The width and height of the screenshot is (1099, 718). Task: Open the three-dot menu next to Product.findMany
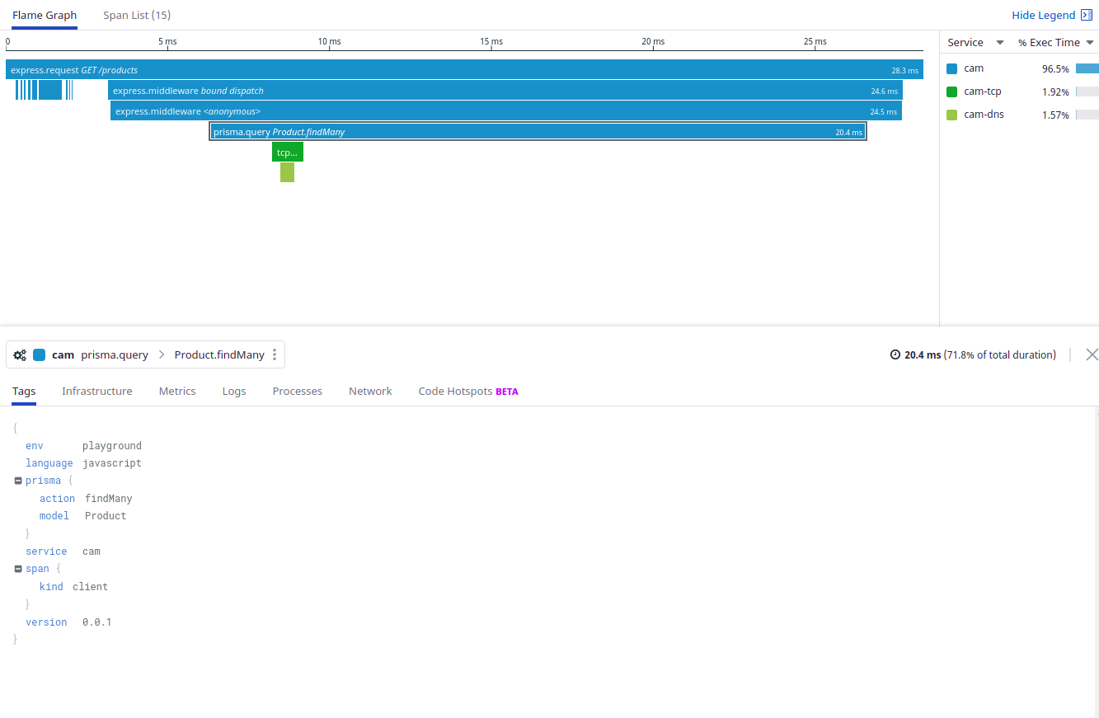275,354
